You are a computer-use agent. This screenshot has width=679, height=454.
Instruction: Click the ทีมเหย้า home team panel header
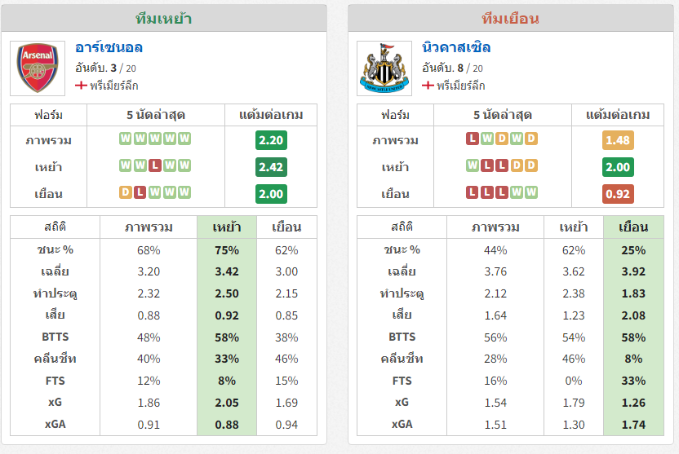(164, 18)
